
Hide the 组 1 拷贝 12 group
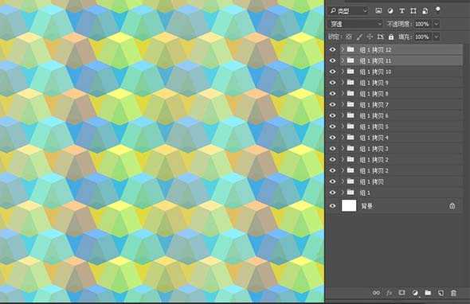(x=333, y=49)
